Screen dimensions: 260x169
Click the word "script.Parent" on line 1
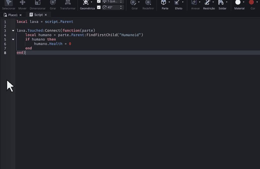click(x=59, y=22)
